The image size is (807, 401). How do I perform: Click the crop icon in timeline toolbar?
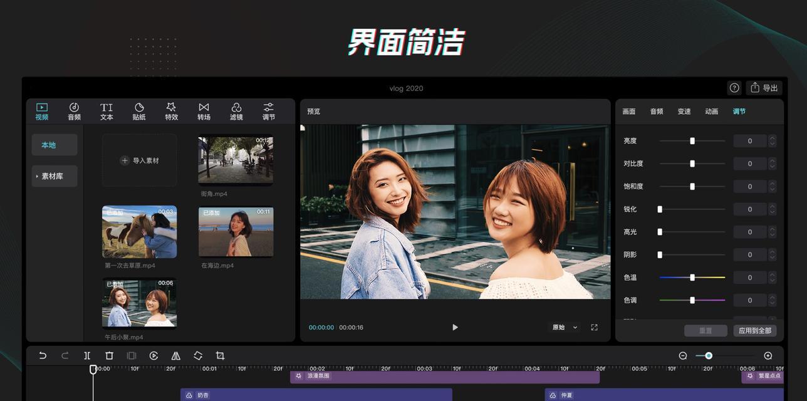(x=220, y=355)
